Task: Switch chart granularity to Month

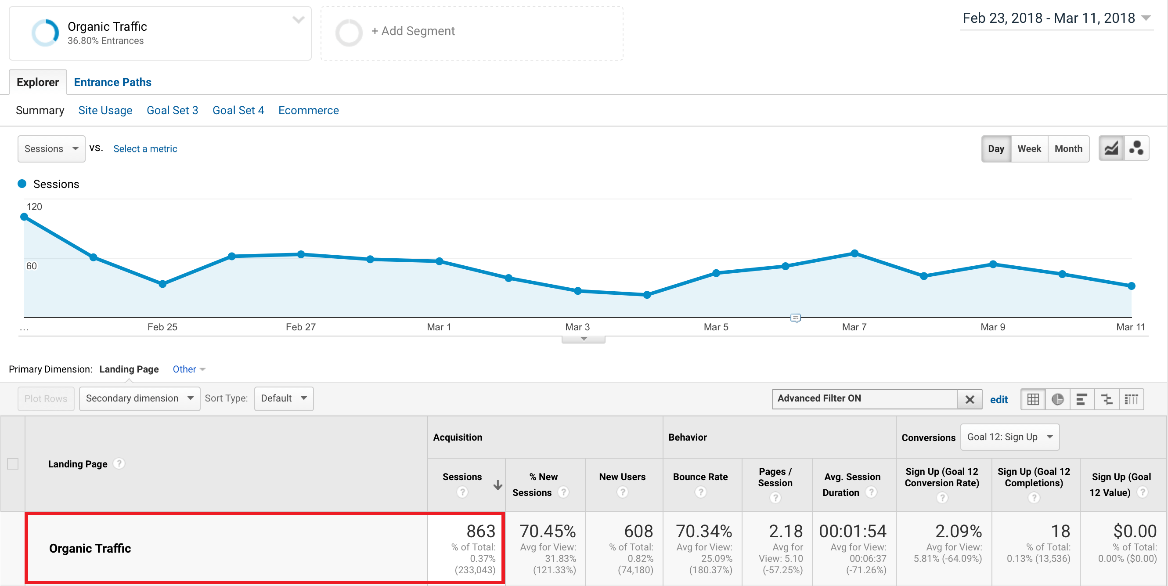Action: [x=1068, y=148]
